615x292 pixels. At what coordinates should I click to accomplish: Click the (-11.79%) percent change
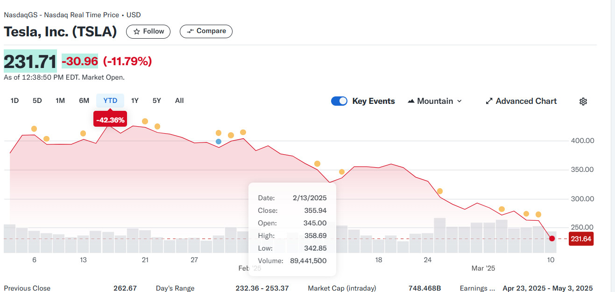tap(127, 61)
